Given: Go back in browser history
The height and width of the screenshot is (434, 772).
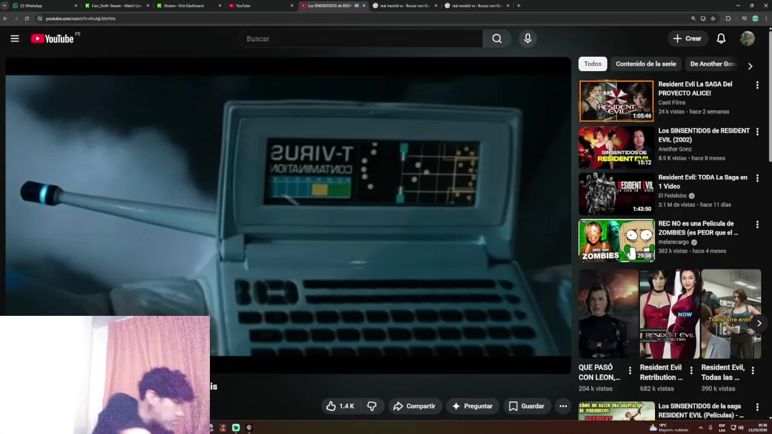Looking at the screenshot, I should (x=5, y=19).
